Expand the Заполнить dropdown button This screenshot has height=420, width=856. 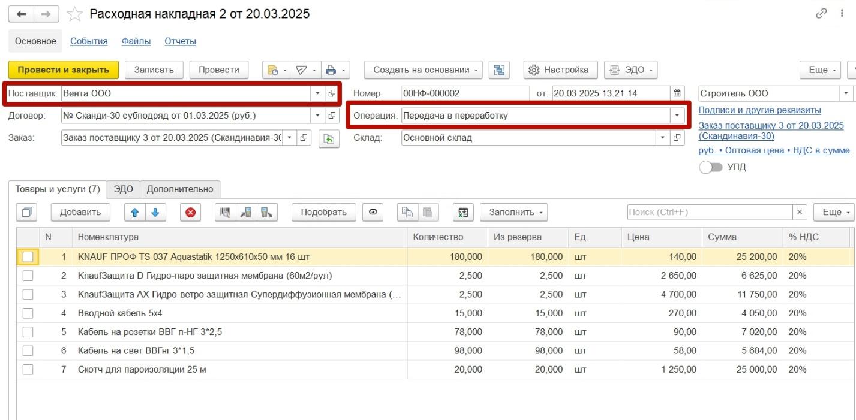(x=513, y=212)
